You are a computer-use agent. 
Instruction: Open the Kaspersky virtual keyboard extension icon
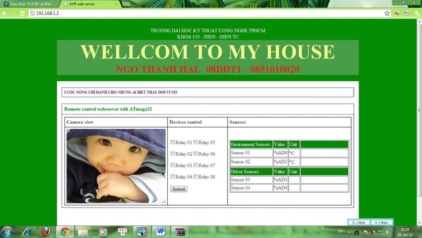(x=407, y=13)
